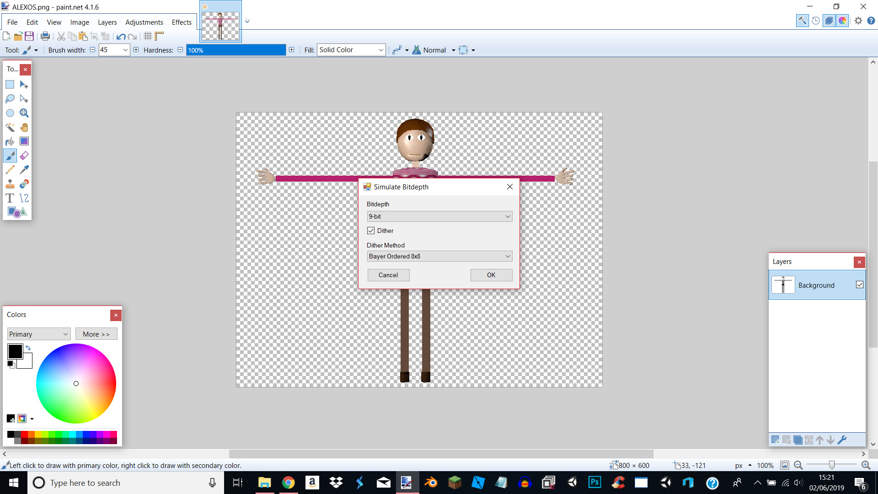Select the Pencil tool
Screen dimensions: 878x494
(x=10, y=170)
